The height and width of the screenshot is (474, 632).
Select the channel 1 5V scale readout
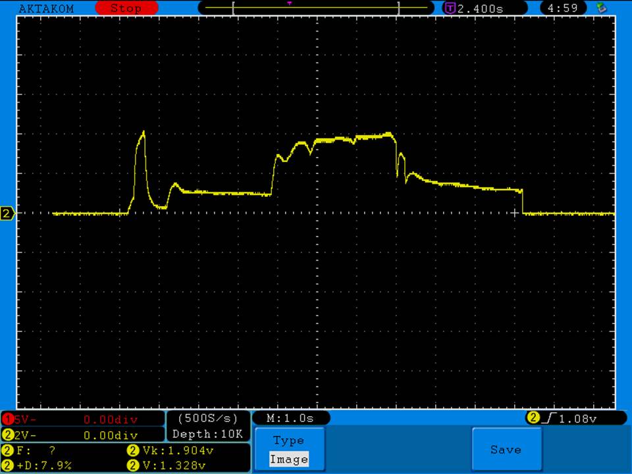point(24,419)
